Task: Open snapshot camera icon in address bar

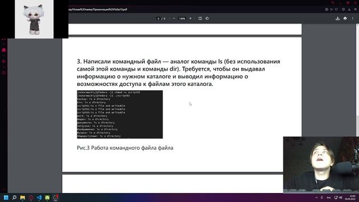Action: (x=326, y=10)
